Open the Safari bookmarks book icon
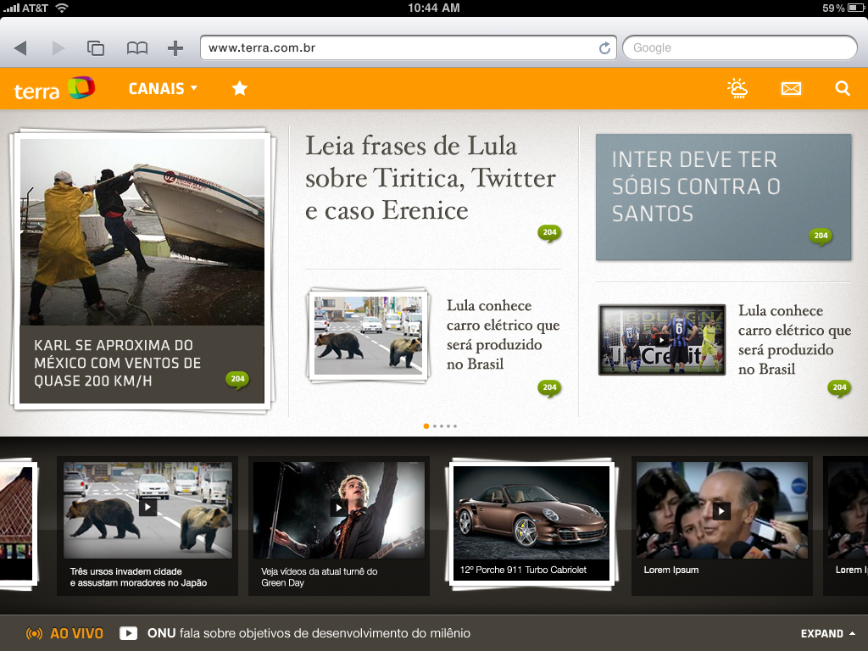This screenshot has width=868, height=651. (x=137, y=48)
